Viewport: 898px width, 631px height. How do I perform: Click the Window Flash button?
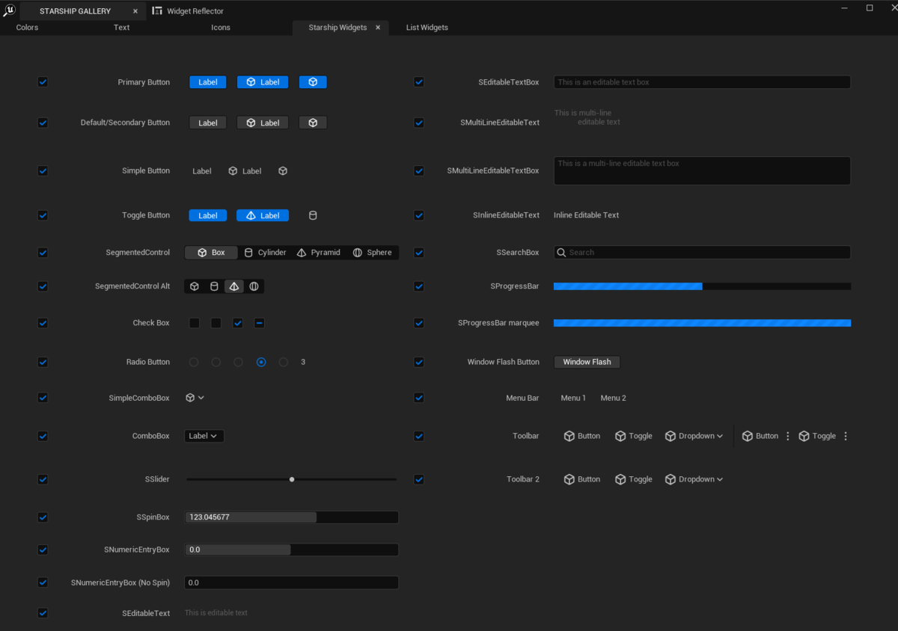click(x=587, y=362)
